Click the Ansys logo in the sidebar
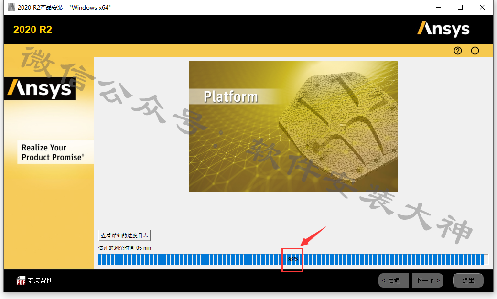 40,88
